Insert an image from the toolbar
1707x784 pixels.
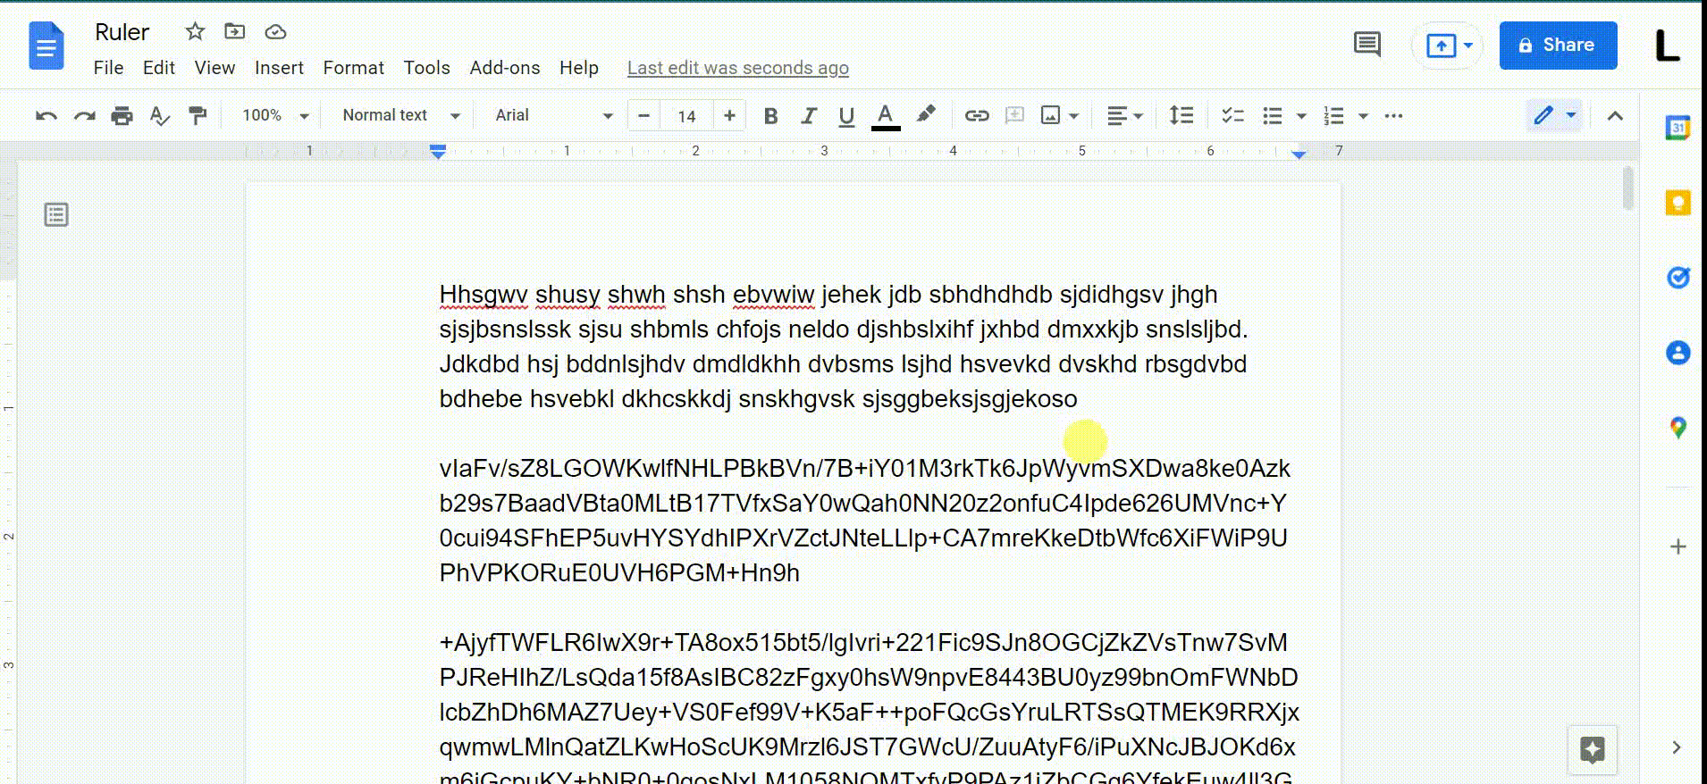tap(1051, 116)
